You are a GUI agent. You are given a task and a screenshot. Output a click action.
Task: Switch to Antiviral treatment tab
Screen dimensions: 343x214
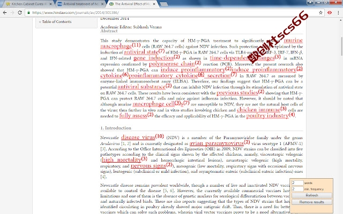[80, 4]
